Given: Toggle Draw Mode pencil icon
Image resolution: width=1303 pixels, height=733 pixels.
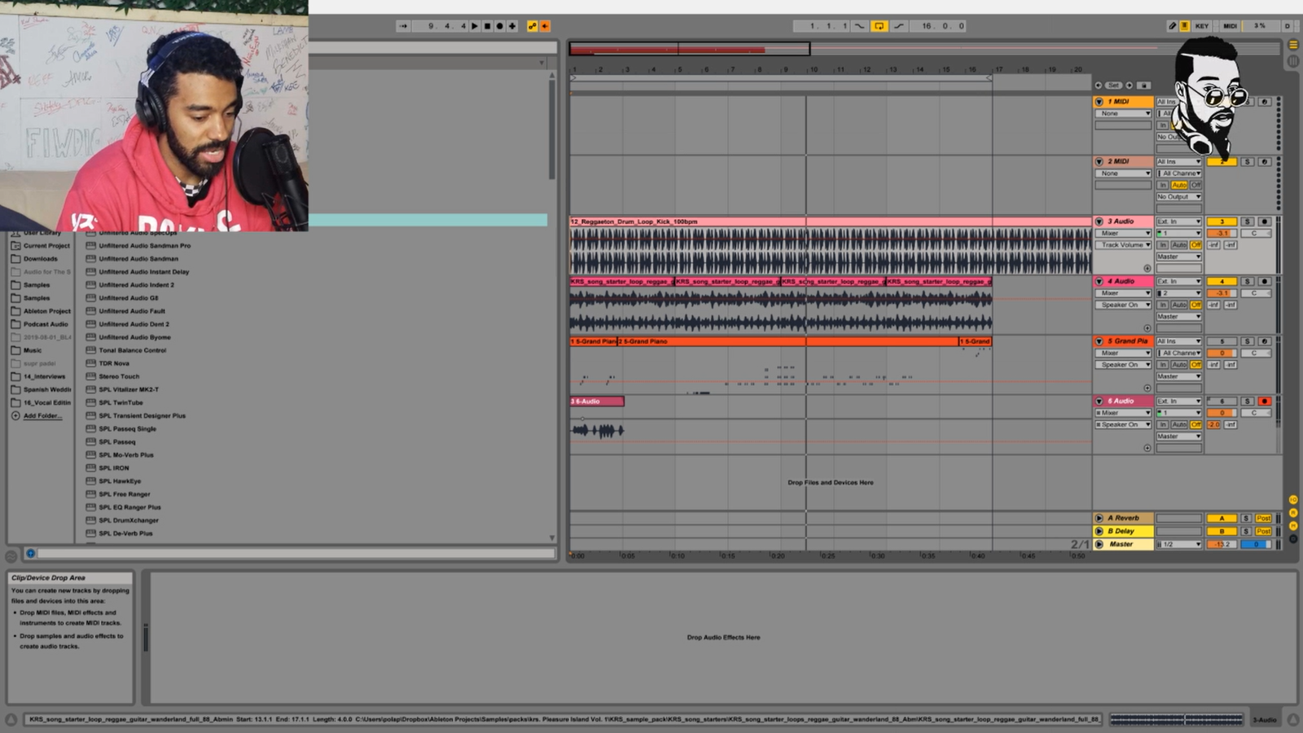Looking at the screenshot, I should click(1173, 26).
